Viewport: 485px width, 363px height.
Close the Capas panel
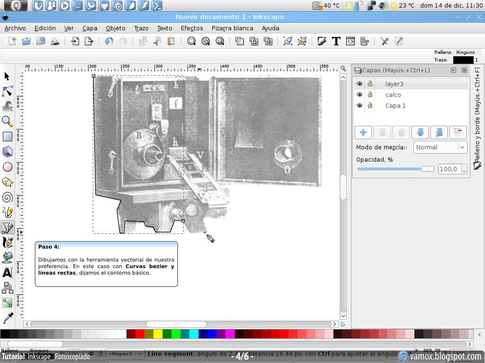point(464,70)
